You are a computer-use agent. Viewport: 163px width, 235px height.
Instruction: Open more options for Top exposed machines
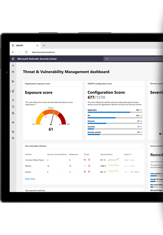tap(142, 190)
